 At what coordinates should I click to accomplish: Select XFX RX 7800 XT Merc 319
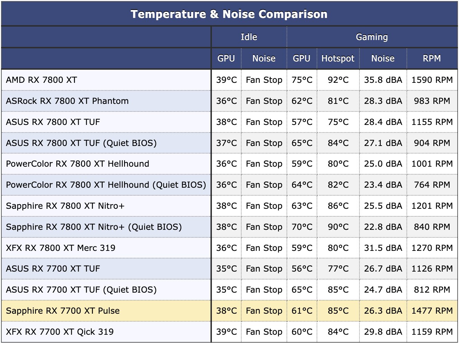(x=61, y=248)
